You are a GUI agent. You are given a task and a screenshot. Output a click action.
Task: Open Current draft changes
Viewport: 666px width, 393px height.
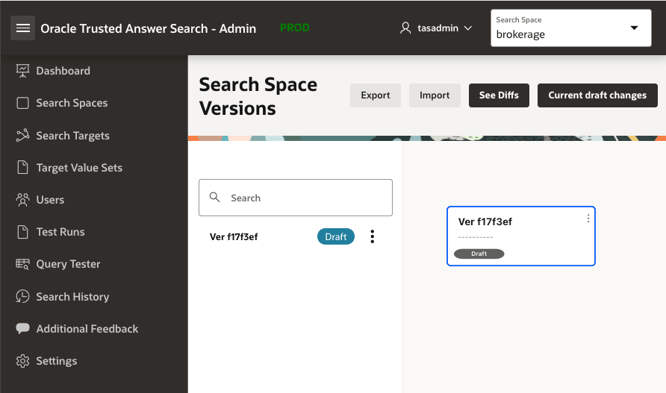pos(597,95)
